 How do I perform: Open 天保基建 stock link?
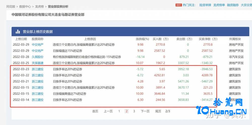(x=38, y=63)
